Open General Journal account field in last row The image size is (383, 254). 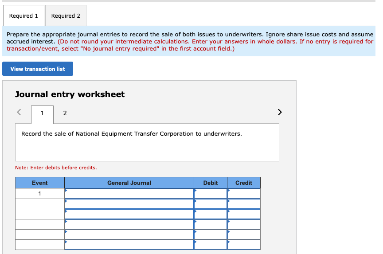pos(129,245)
